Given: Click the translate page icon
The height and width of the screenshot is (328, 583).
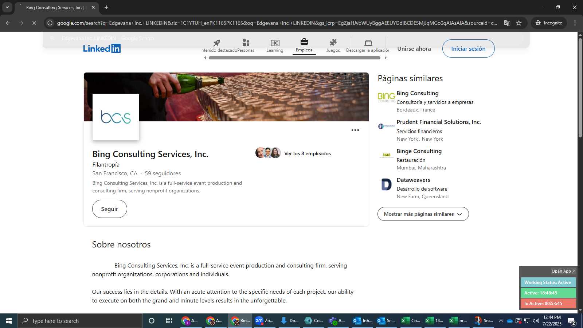Looking at the screenshot, I should 507,23.
